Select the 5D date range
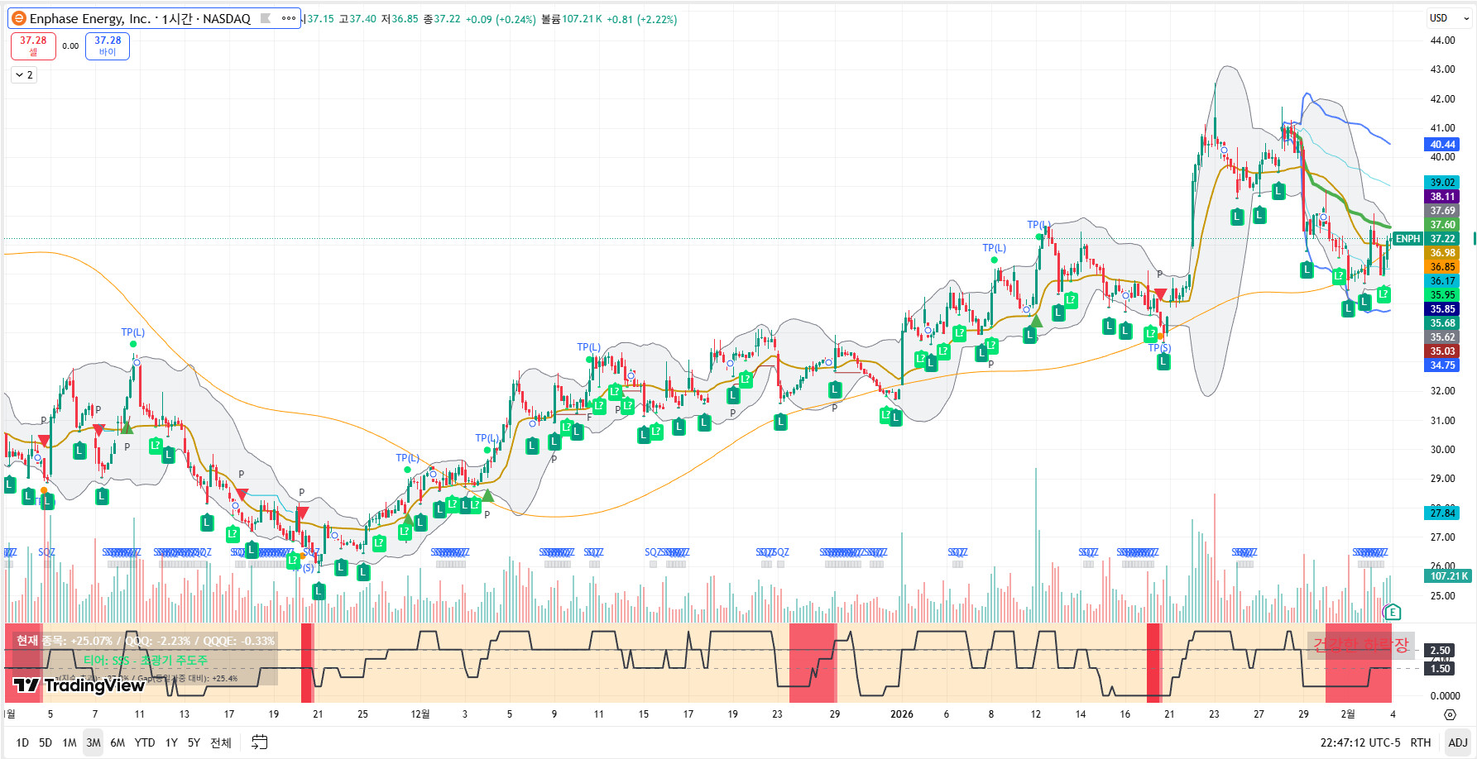The width and height of the screenshot is (1477, 759). click(46, 742)
